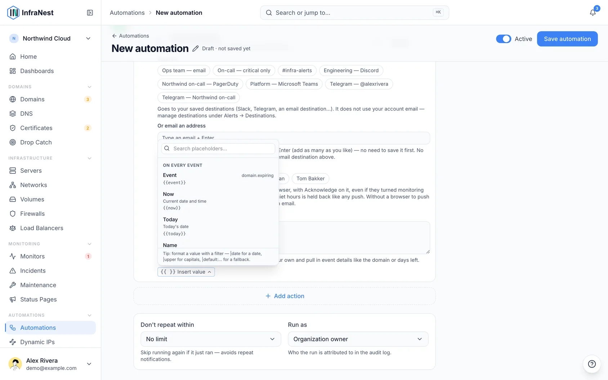608x380 pixels.
Task: Click the Volumes drive icon
Action: click(x=13, y=199)
